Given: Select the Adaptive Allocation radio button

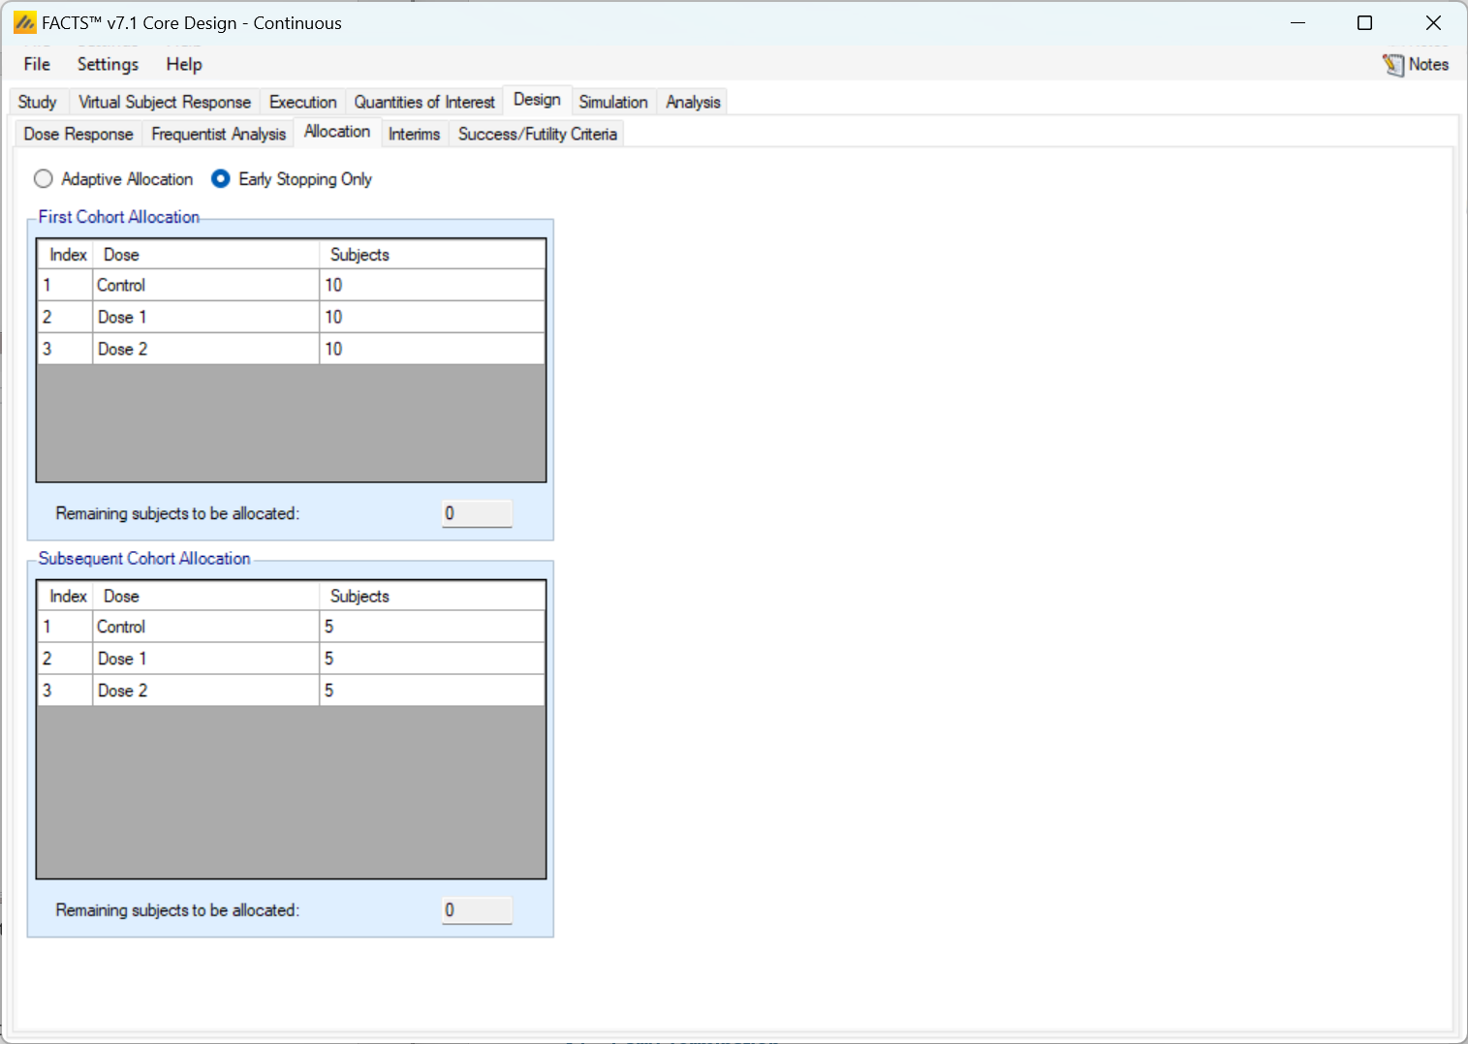Looking at the screenshot, I should [x=44, y=179].
